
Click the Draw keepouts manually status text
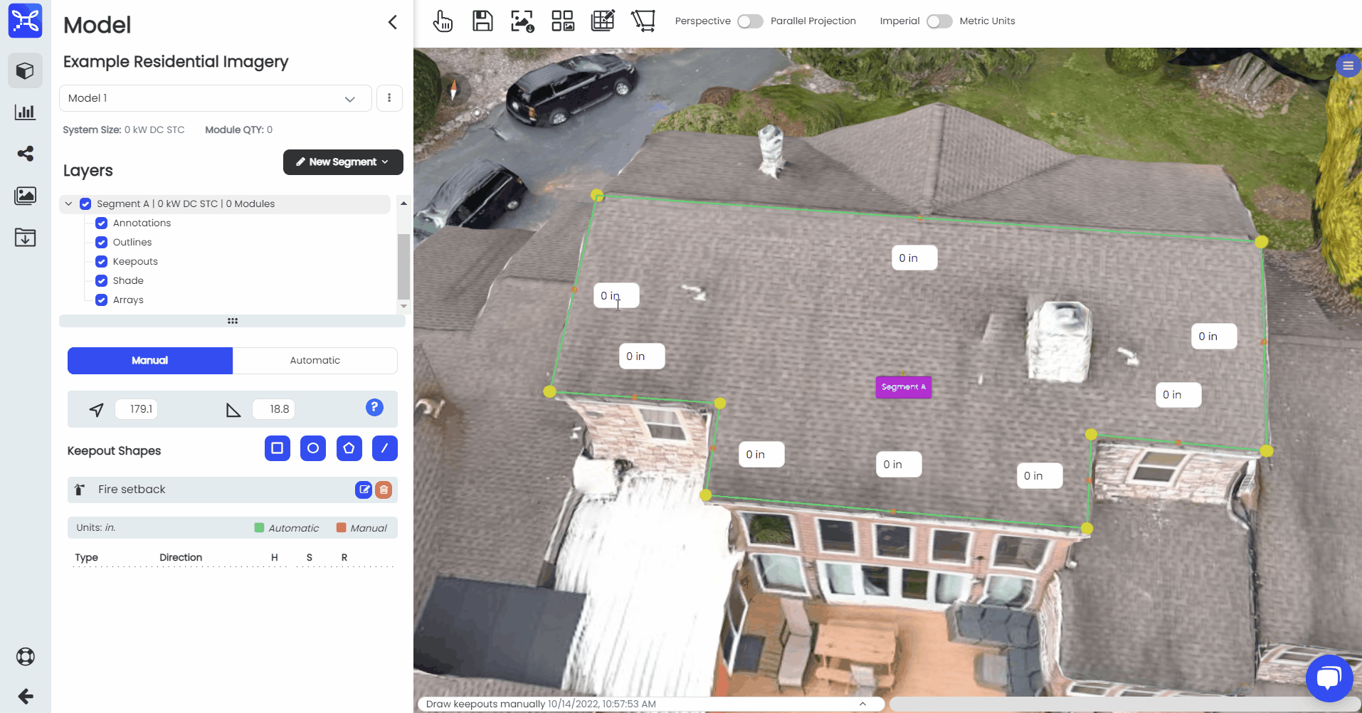(x=485, y=704)
